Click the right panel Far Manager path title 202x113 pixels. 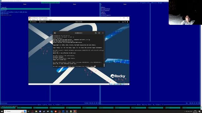pos(151,3)
